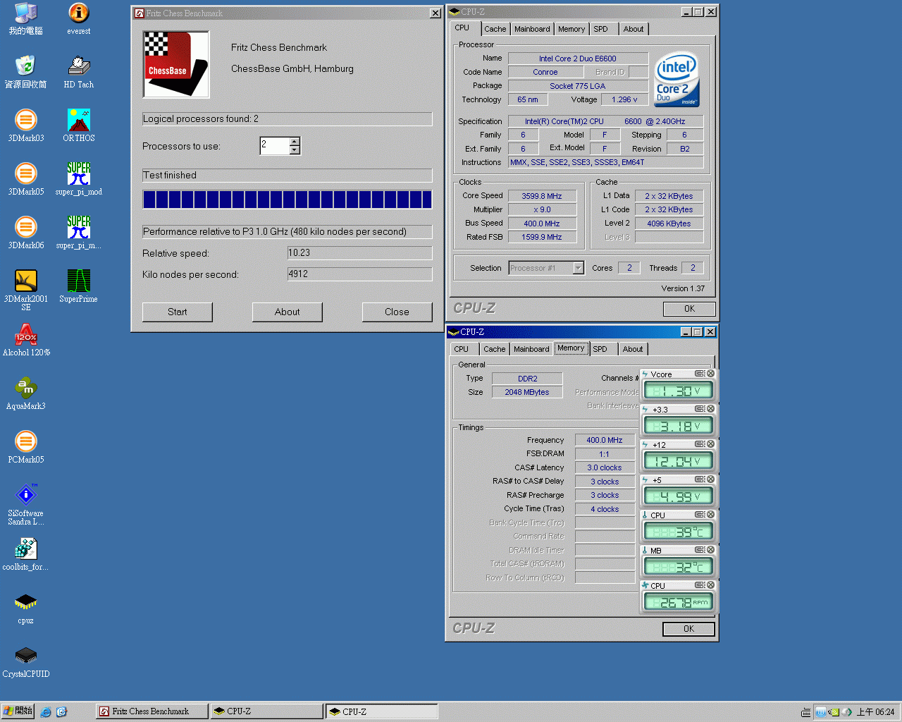Click the Name field Intel Core 2 Duo E6600
The height and width of the screenshot is (722, 902).
click(x=578, y=59)
